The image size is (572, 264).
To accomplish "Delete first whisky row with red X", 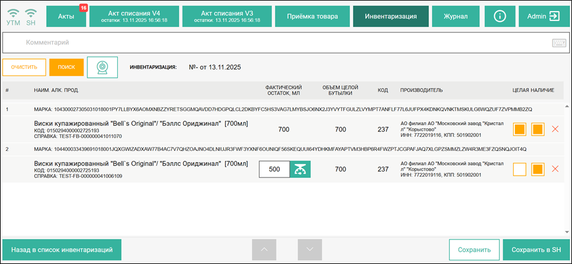I will tap(555, 130).
